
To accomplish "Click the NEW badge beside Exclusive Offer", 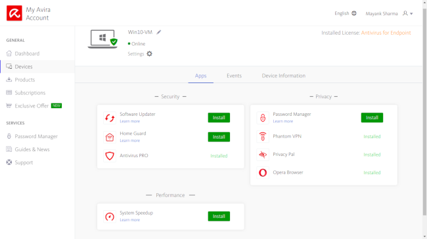I will click(56, 105).
